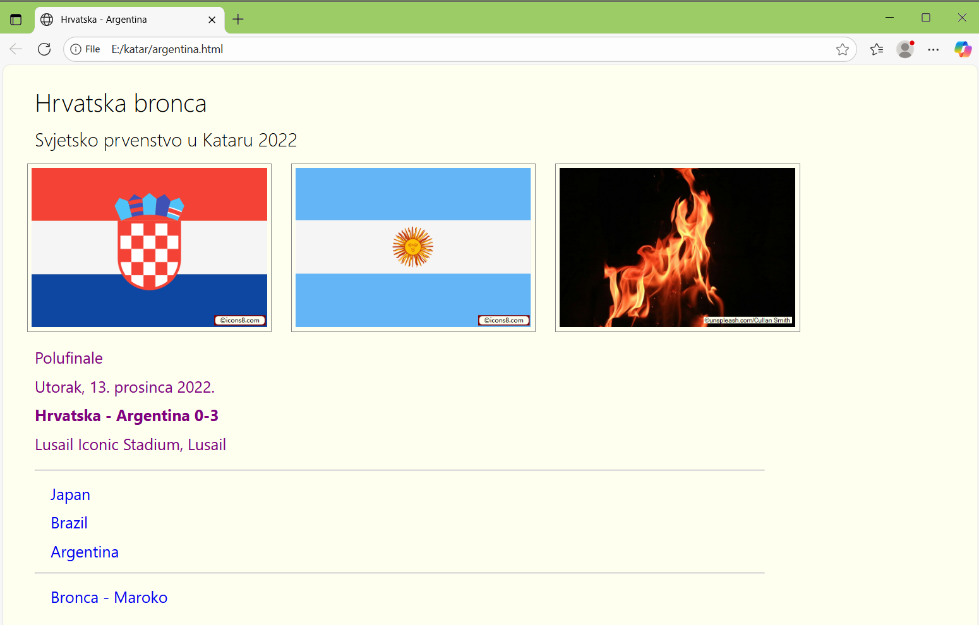Click the Hrvatska bronca heading
Screen dimensions: 979x625
point(121,104)
